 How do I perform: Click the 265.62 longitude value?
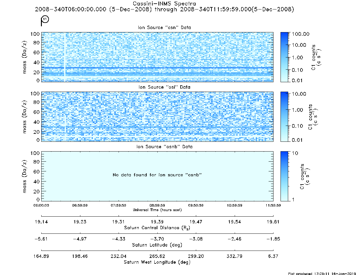click(157, 256)
